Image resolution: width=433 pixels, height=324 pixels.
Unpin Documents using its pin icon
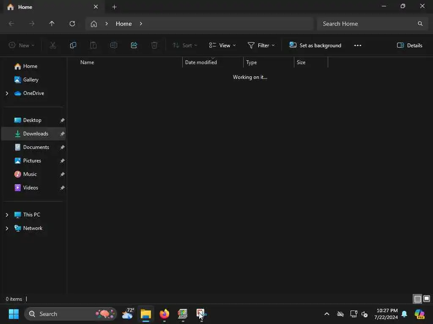pyautogui.click(x=63, y=147)
